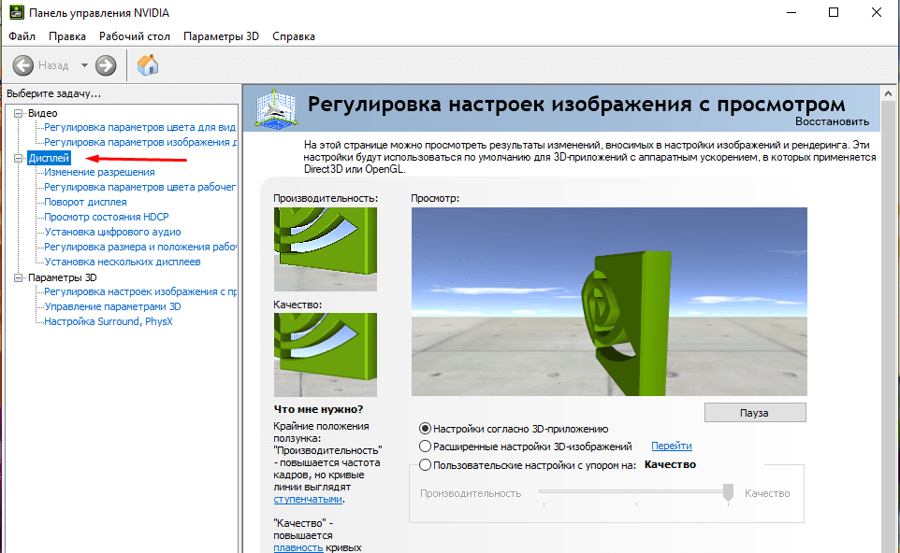
Task: Click the Forward arrow icon
Action: 106,65
